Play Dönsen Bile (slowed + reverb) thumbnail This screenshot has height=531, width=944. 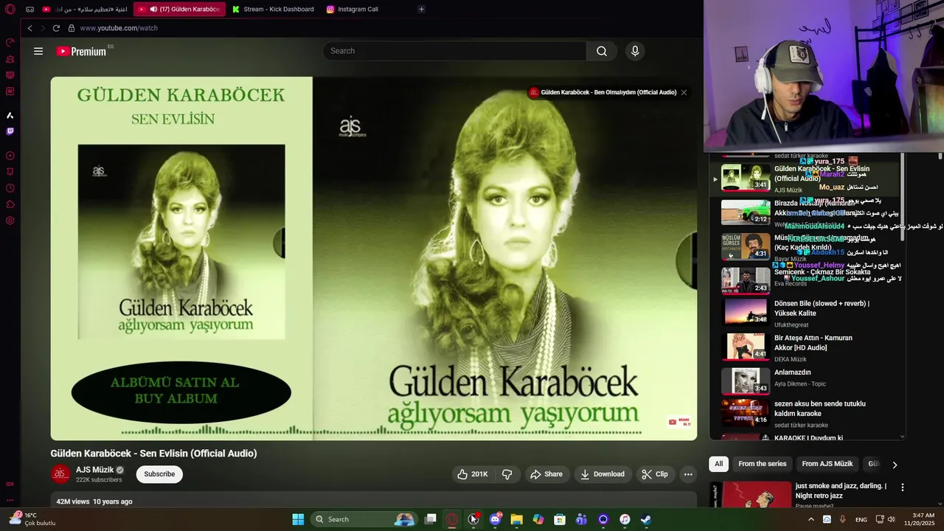tap(746, 313)
